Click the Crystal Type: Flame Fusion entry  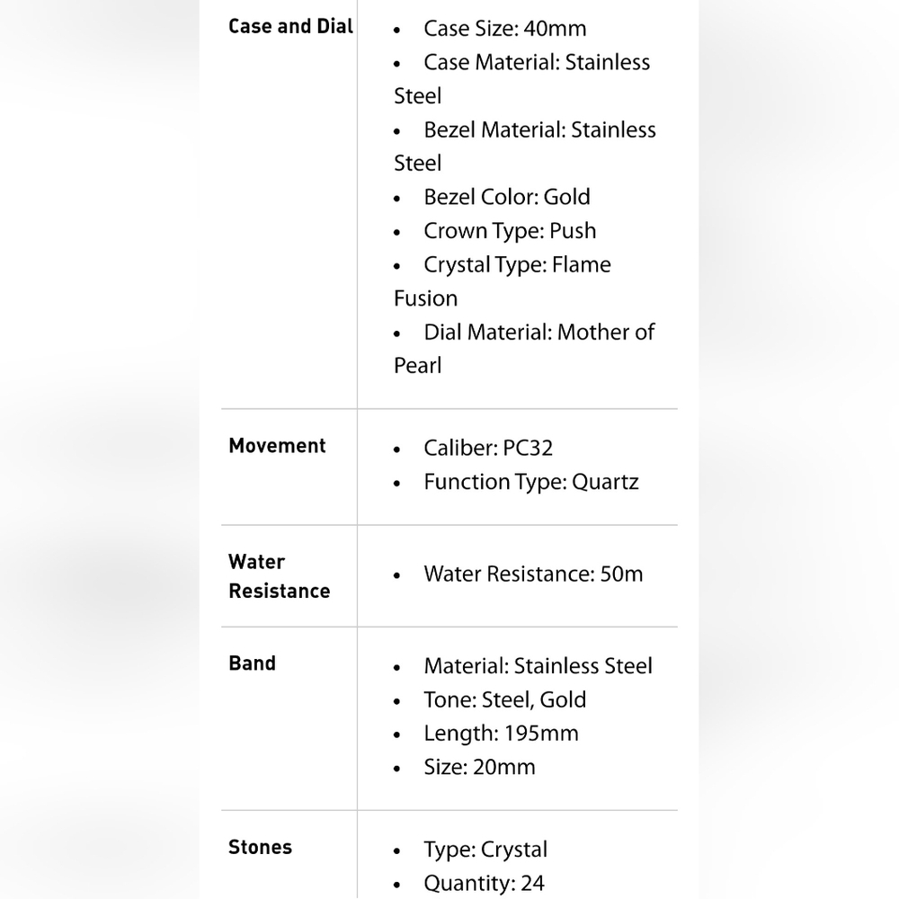pyautogui.click(x=503, y=281)
